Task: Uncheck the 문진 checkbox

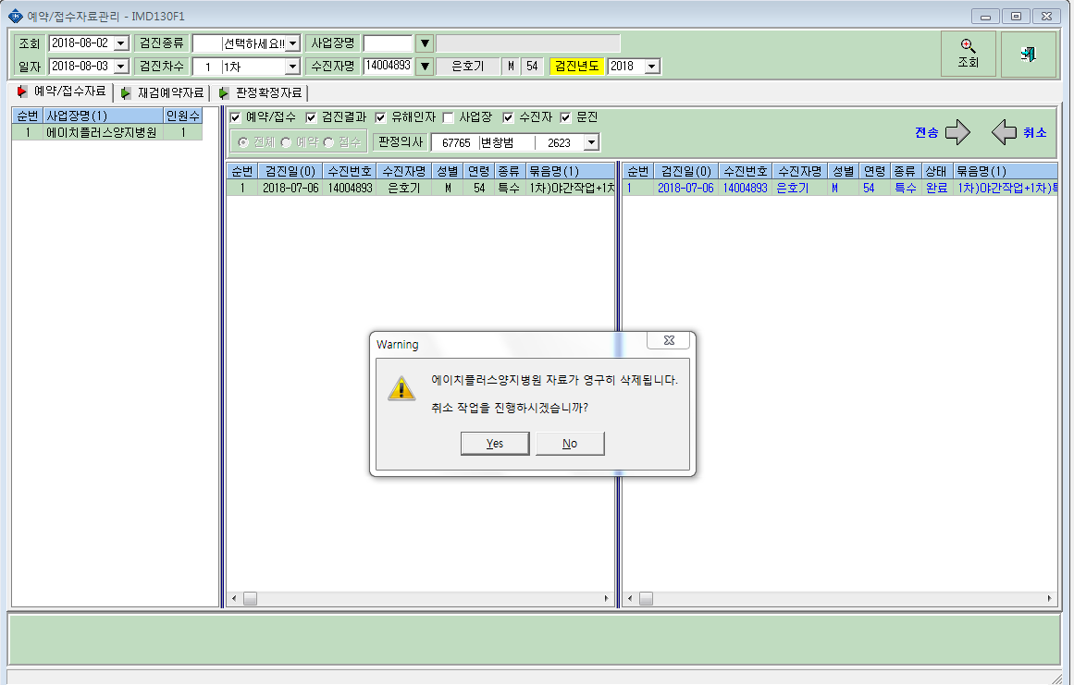Action: (x=565, y=117)
